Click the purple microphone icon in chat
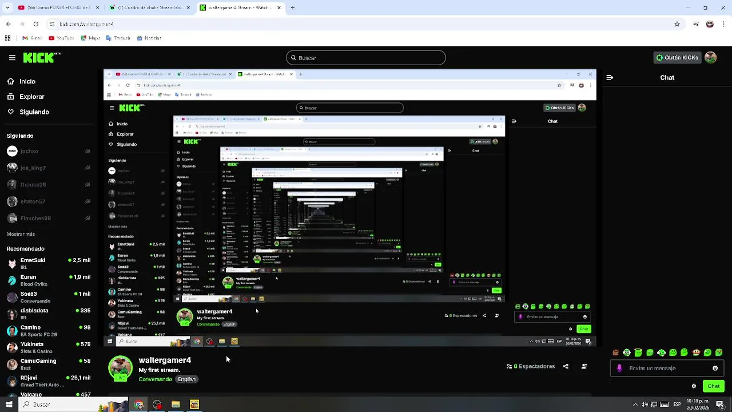This screenshot has height=412, width=732. [x=619, y=369]
